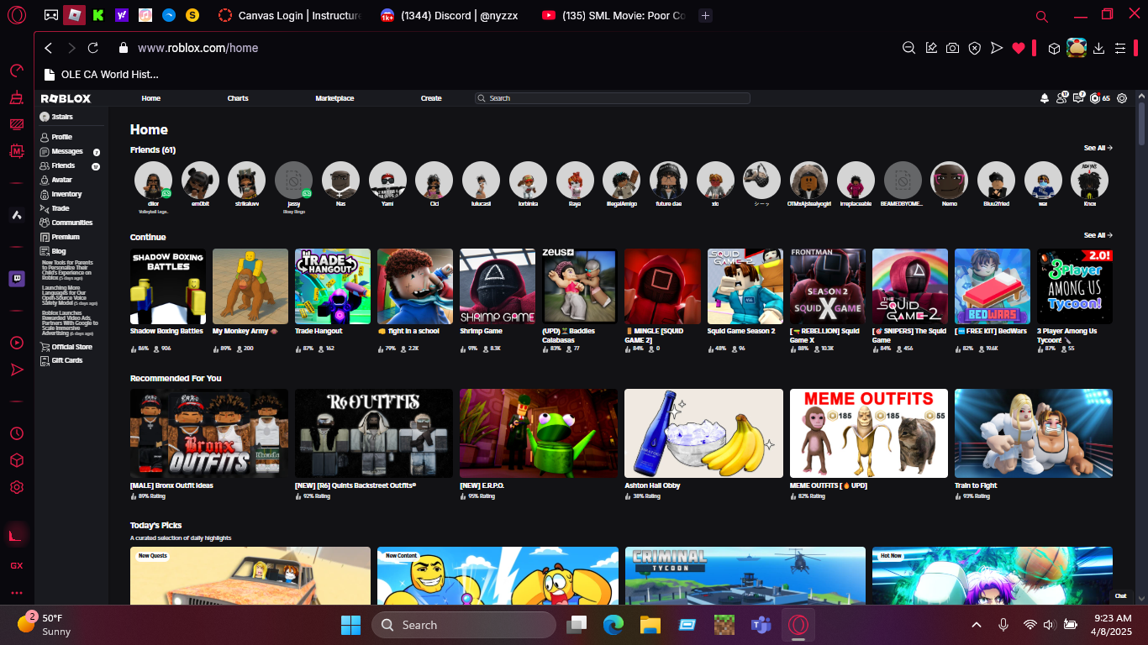Open Flow send icon in address bar
This screenshot has width=1148, height=645.
997,48
